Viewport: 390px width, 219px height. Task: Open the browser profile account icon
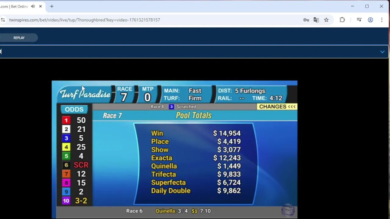pos(370,20)
